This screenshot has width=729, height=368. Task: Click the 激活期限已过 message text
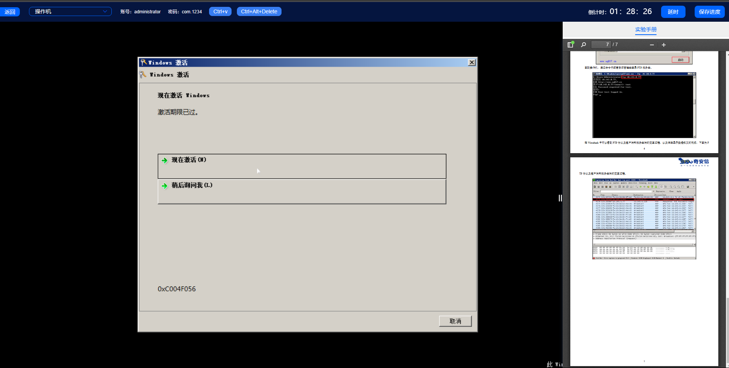pos(178,112)
